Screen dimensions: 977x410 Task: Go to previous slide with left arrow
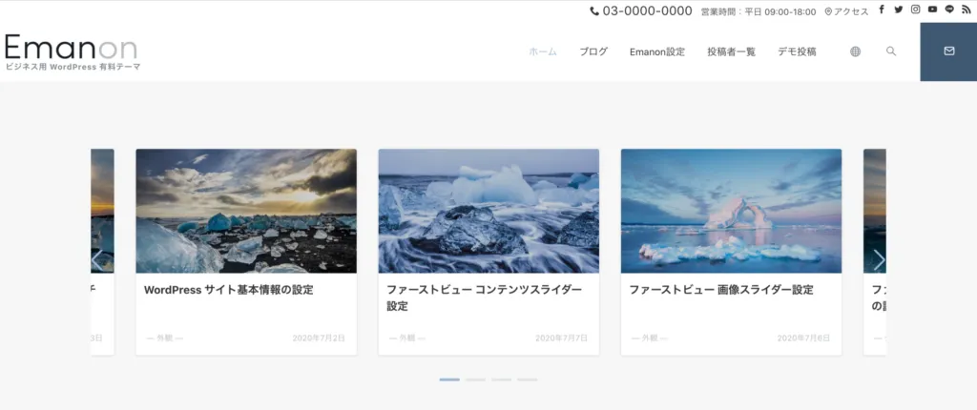(x=97, y=260)
